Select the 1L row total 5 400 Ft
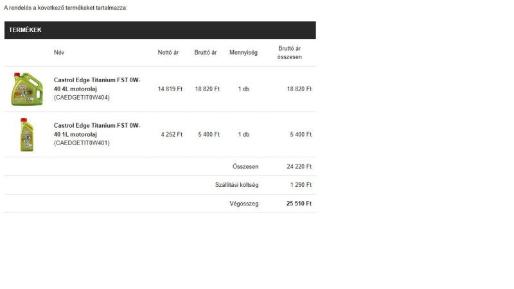 (301, 135)
